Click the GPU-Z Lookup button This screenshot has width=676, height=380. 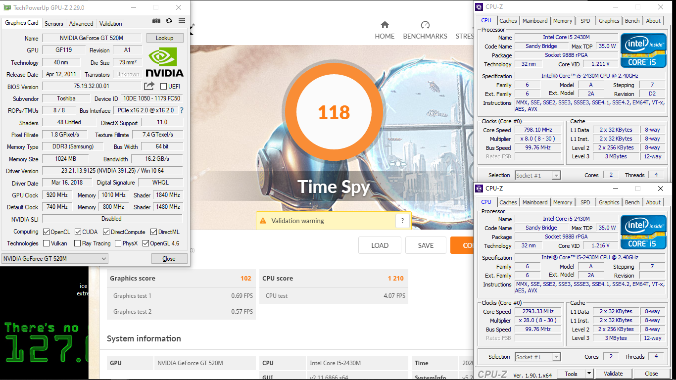[165, 38]
